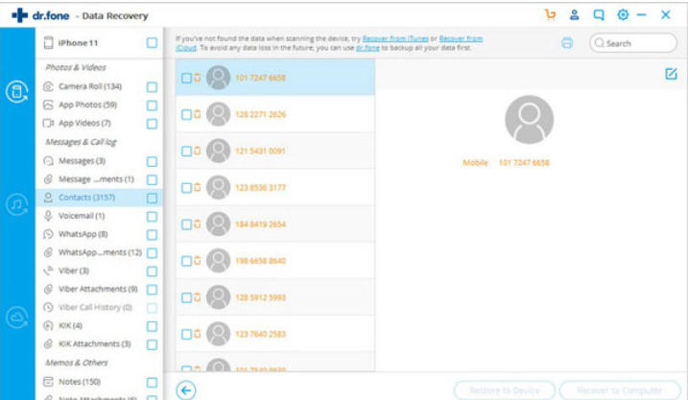Check the Viber (3) checkbox
This screenshot has width=688, height=400.
tap(152, 271)
